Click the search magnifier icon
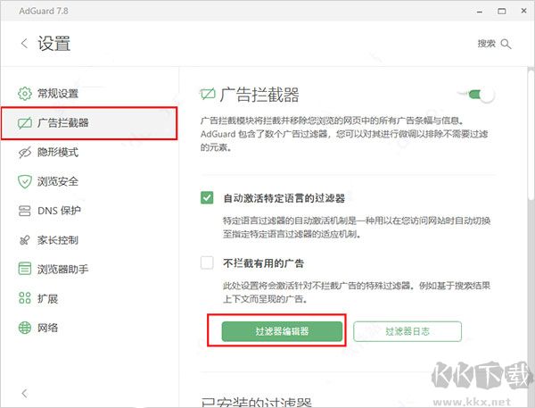 point(506,44)
